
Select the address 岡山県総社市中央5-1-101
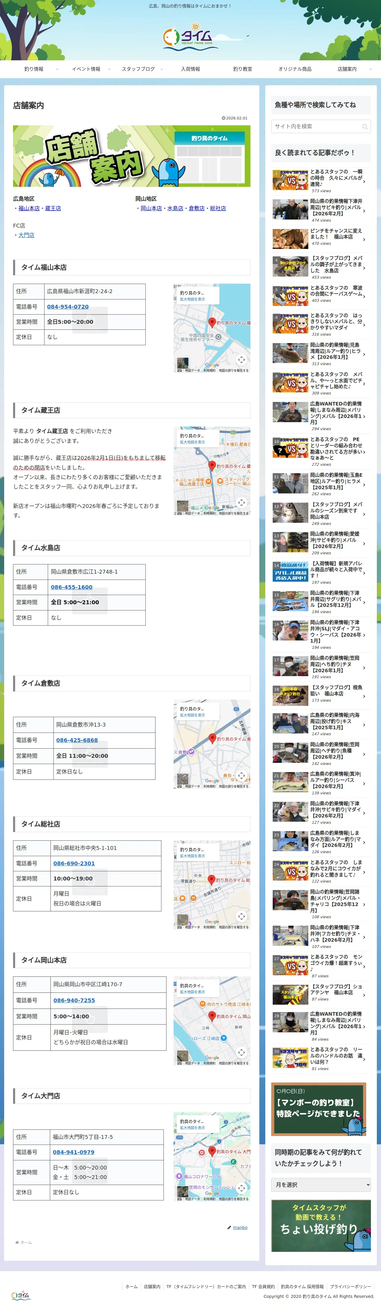click(85, 848)
